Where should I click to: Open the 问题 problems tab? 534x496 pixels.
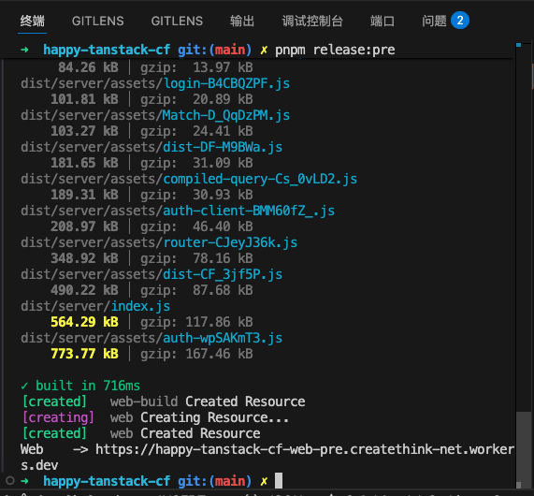click(x=434, y=22)
